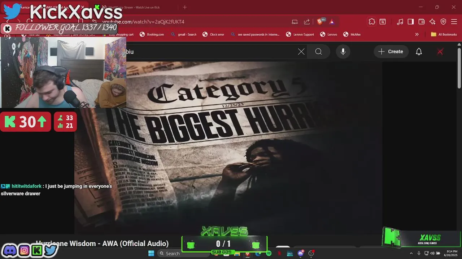Viewport: 462px width, 259px height.
Task: Click video title Hurricane Wisdom - AWA
Action: point(102,244)
